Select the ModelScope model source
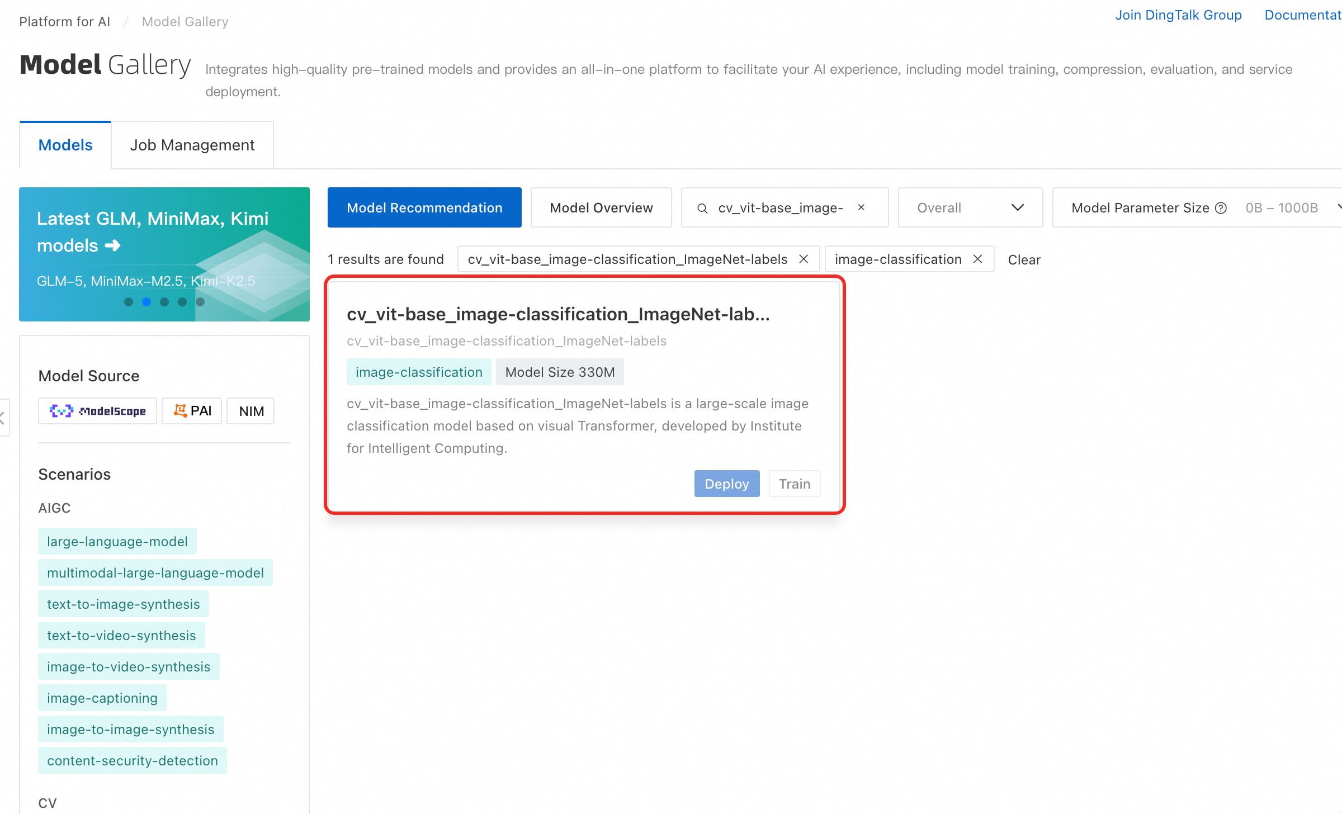The image size is (1342, 814). point(97,411)
